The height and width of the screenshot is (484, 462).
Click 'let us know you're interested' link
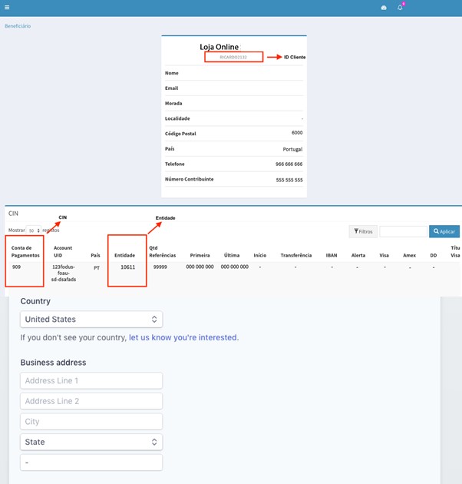pyautogui.click(x=183, y=337)
